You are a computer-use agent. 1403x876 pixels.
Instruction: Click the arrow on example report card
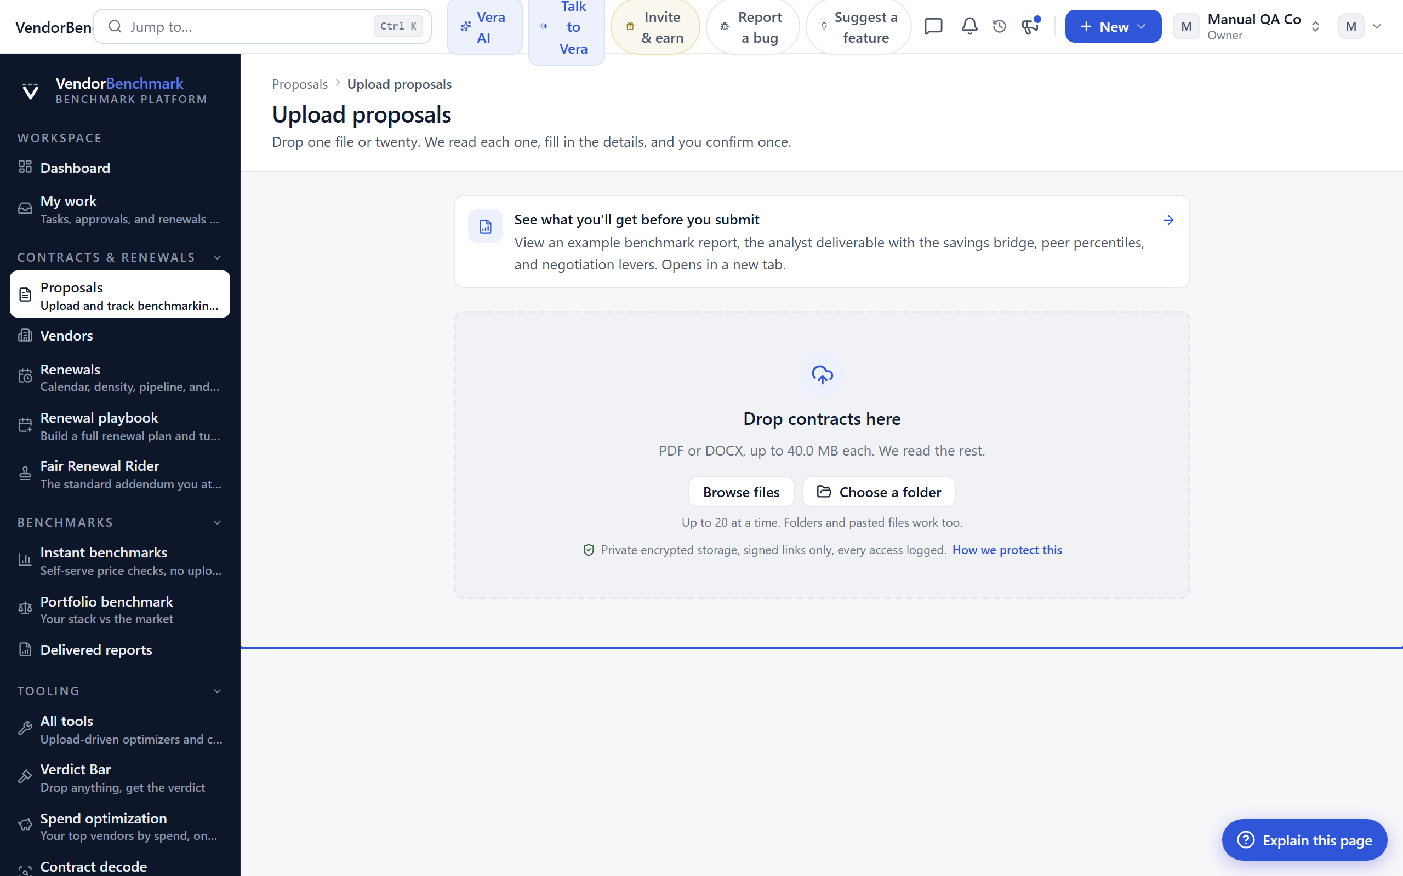click(x=1168, y=220)
